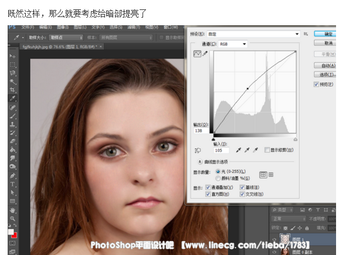Pick the gray point eyedropper in Curves

pos(247,150)
